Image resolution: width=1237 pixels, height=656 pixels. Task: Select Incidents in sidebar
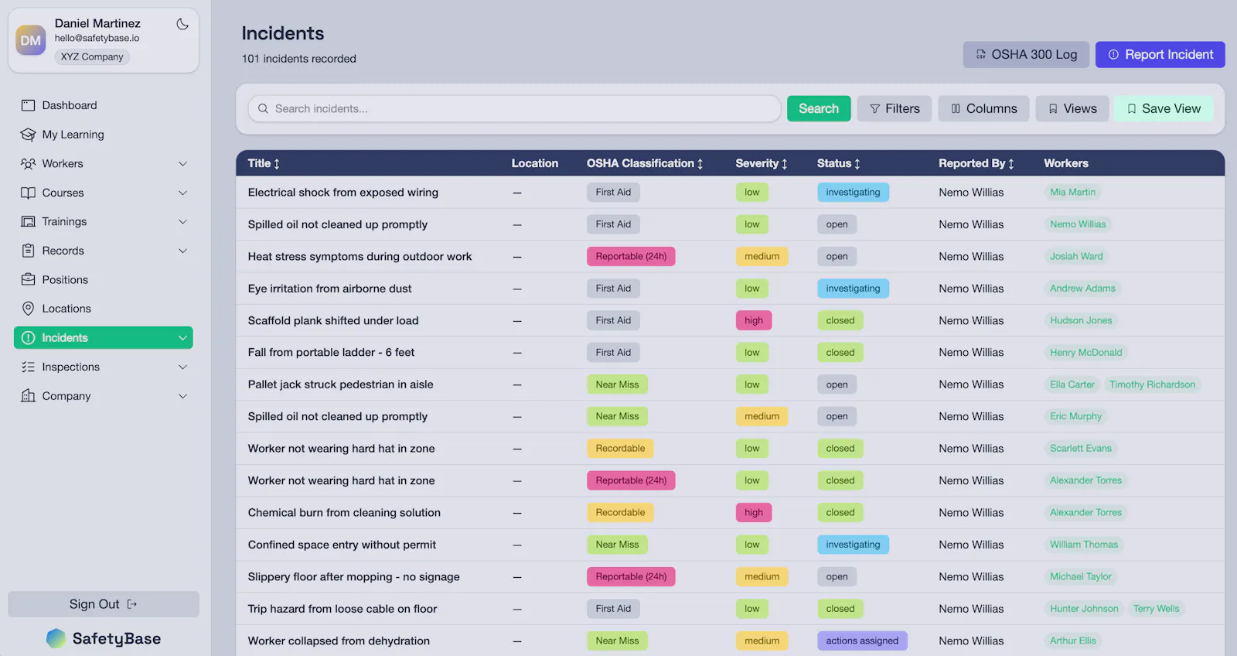[x=104, y=338]
